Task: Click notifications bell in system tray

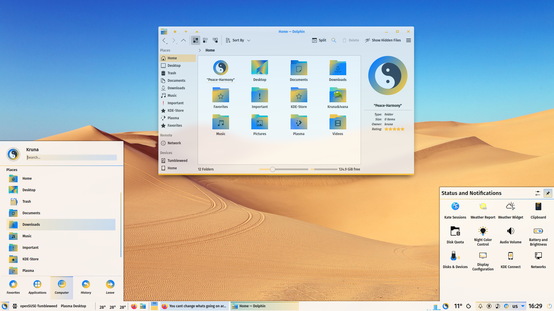Action: pyautogui.click(x=480, y=306)
